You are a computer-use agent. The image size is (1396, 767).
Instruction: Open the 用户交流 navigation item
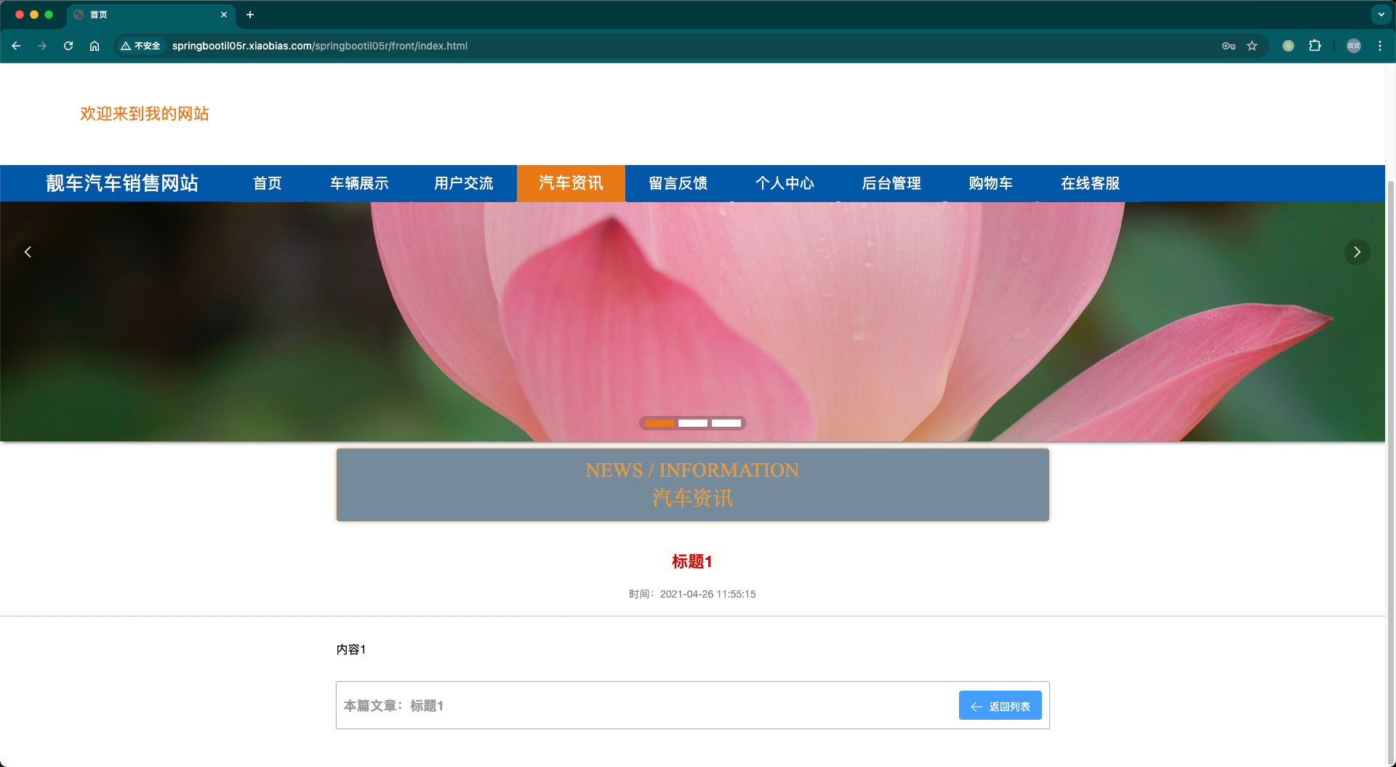coord(464,183)
